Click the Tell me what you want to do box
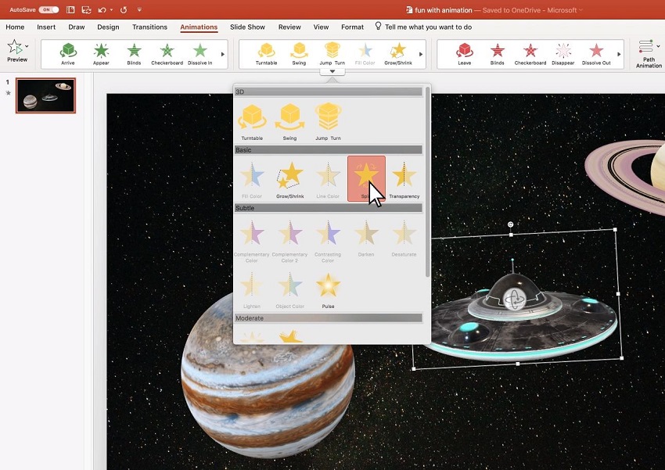The width and height of the screenshot is (665, 470). pos(428,27)
